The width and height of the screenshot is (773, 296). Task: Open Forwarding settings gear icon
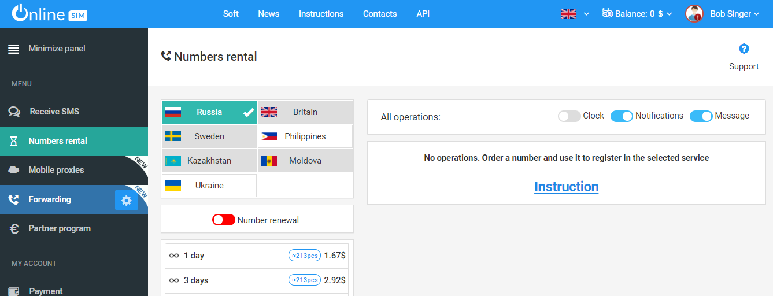pos(127,200)
